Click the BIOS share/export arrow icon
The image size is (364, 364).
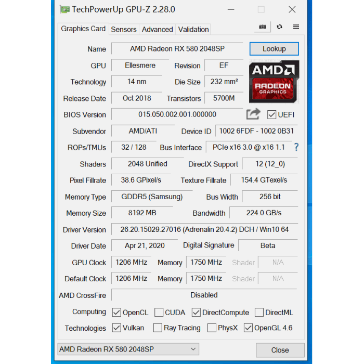(x=253, y=114)
